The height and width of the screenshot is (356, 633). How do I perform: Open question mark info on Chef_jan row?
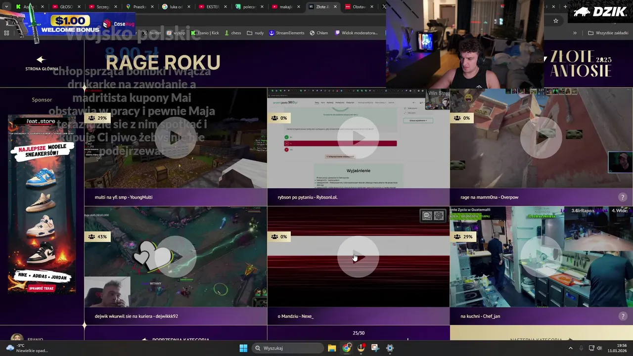point(623,316)
